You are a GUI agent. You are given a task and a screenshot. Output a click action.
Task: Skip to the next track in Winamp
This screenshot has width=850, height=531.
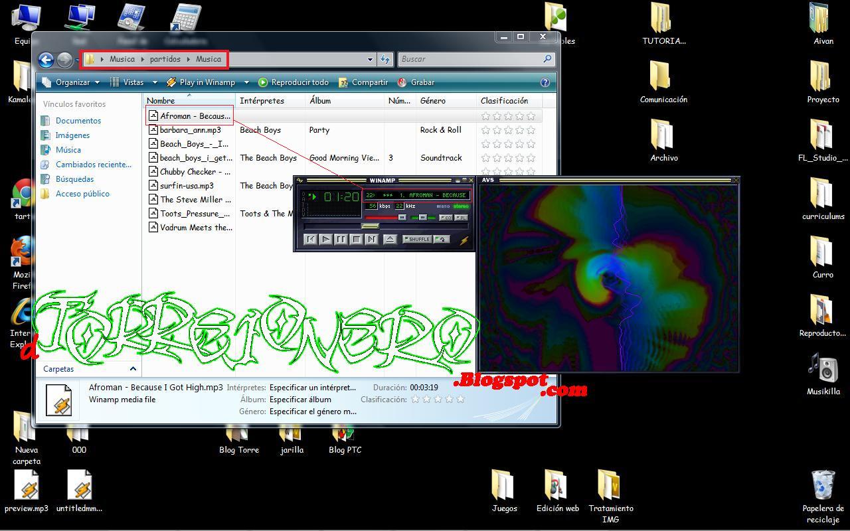click(x=371, y=240)
